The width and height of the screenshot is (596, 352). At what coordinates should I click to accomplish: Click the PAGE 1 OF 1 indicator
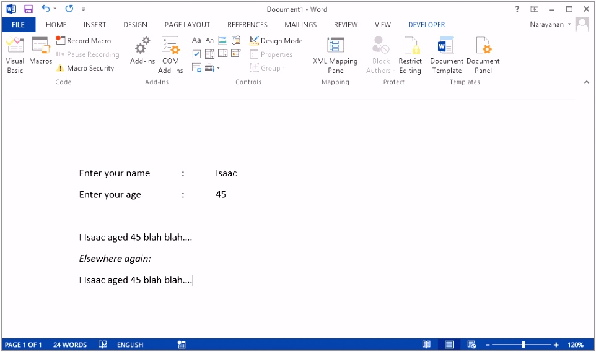(x=23, y=345)
